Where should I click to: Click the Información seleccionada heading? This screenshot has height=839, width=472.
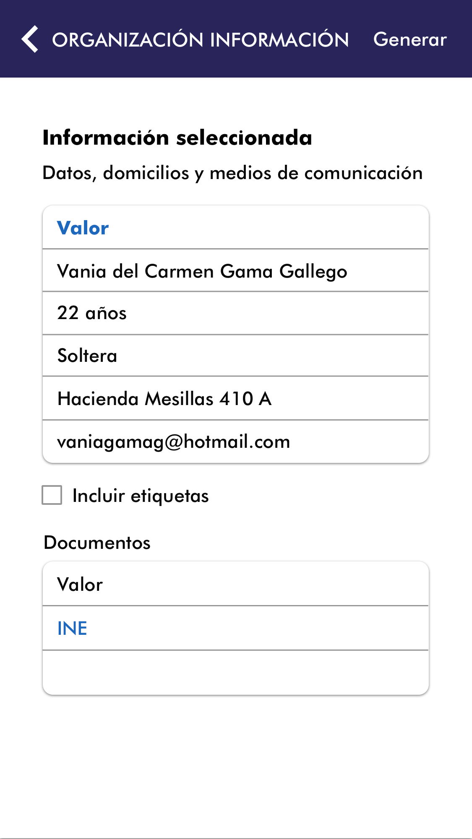coord(177,138)
